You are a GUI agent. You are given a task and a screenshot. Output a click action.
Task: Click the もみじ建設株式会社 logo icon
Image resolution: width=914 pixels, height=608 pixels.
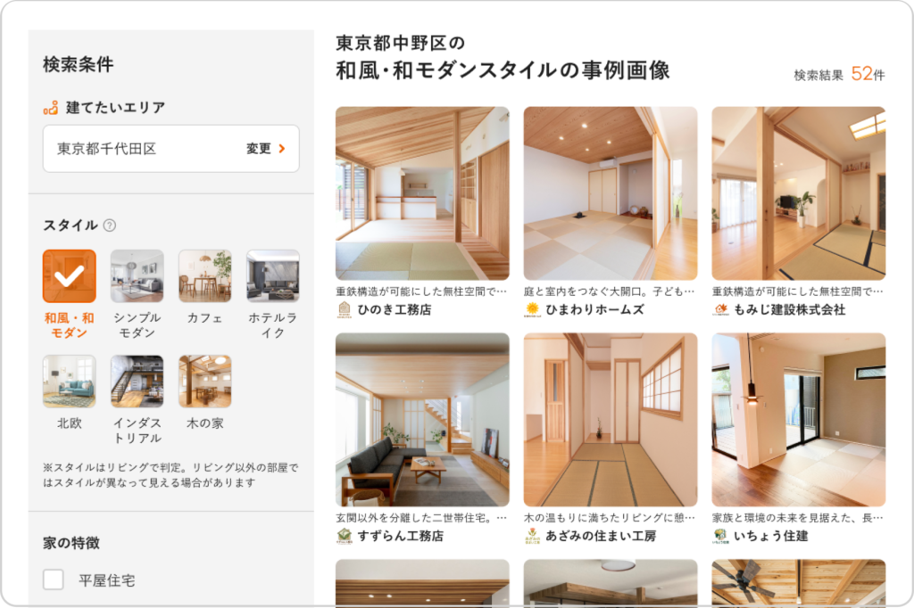[720, 309]
